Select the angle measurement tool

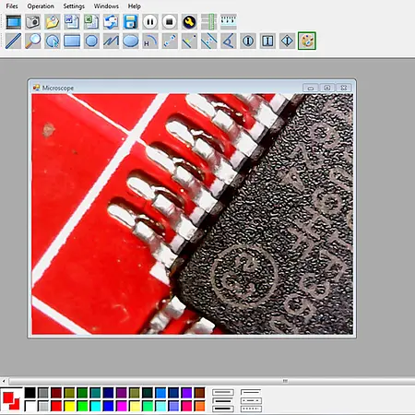pos(229,41)
